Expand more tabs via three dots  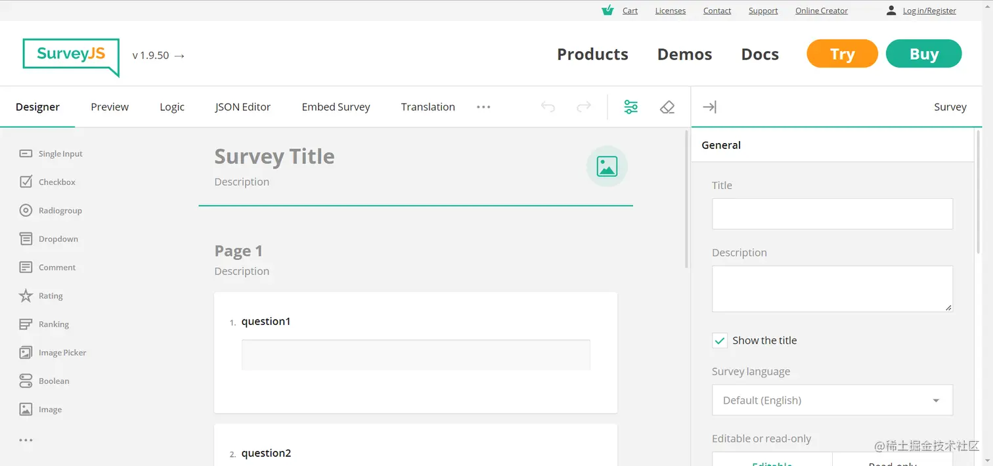(x=483, y=107)
